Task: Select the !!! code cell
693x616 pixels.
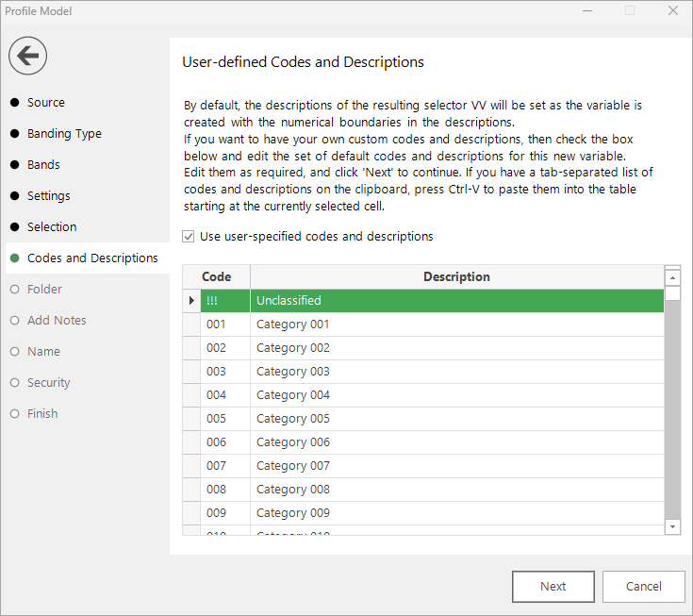Action: coord(225,301)
